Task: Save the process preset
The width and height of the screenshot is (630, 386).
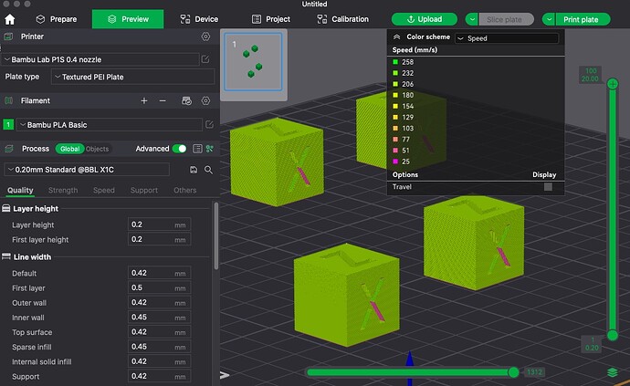Action: (x=194, y=170)
